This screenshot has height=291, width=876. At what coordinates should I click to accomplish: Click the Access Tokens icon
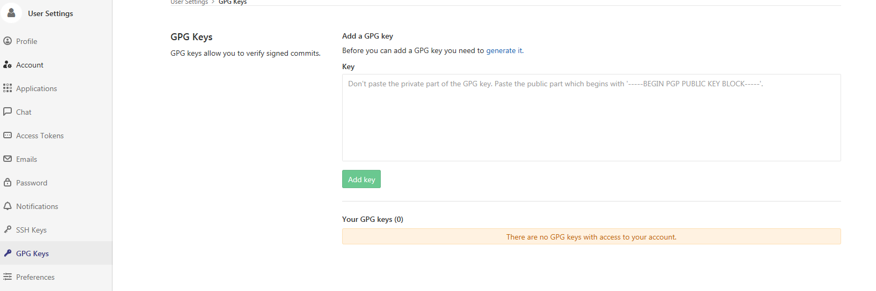click(x=8, y=135)
